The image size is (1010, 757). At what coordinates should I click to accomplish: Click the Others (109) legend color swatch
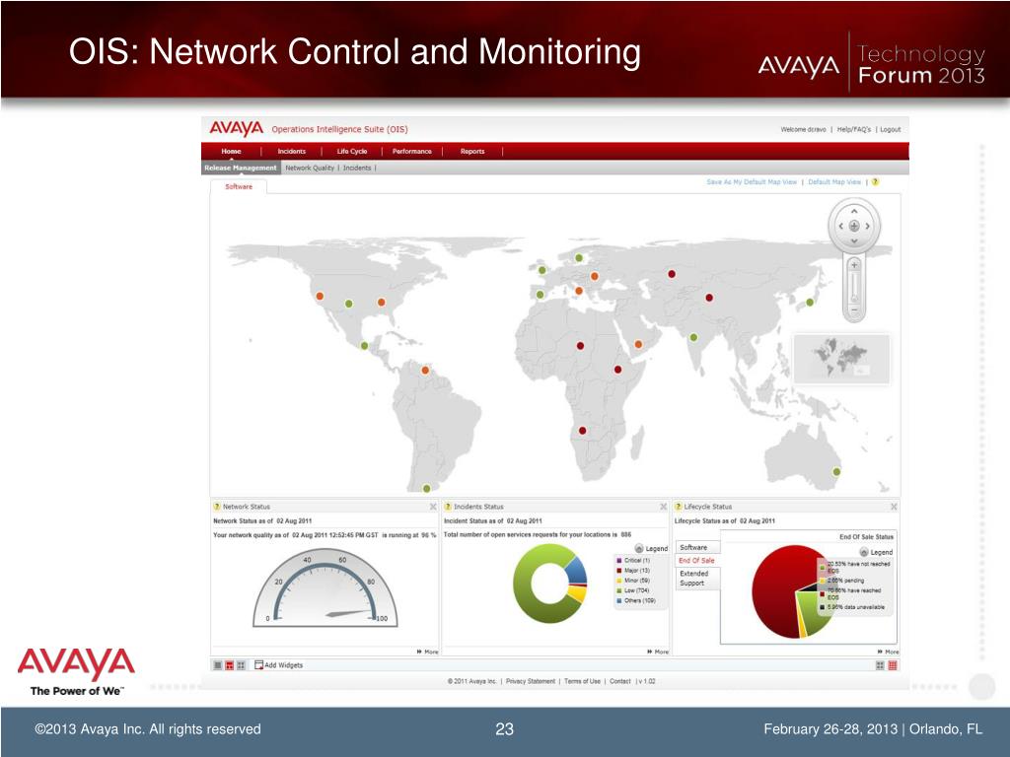pos(619,600)
